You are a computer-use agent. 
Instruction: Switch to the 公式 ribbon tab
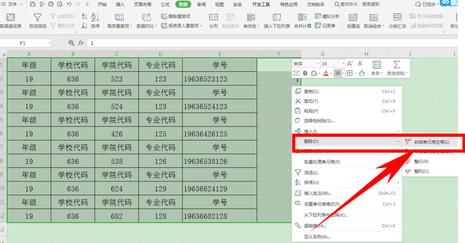pos(165,4)
